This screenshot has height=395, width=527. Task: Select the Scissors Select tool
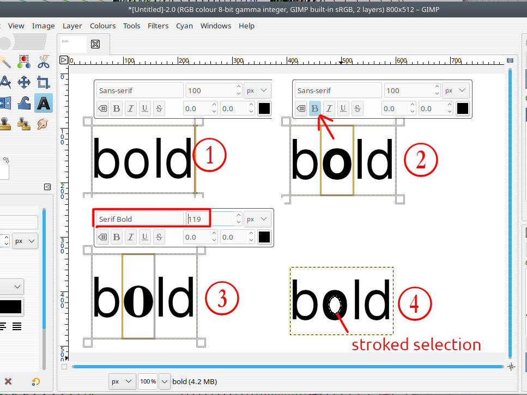44,62
